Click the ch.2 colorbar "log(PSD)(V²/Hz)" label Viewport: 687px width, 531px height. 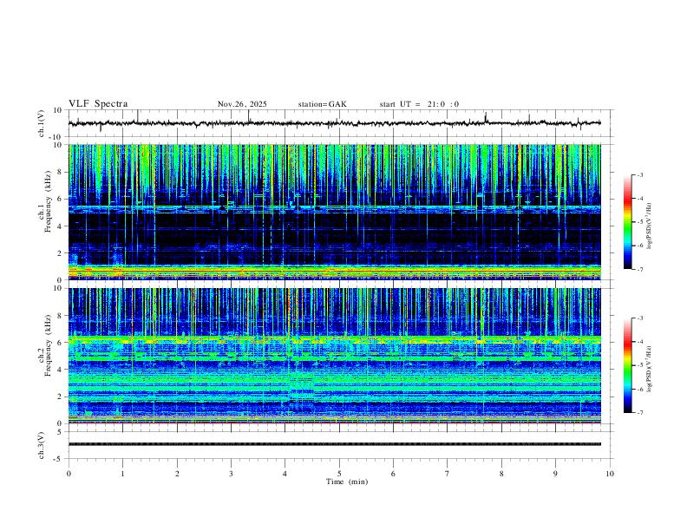point(649,369)
